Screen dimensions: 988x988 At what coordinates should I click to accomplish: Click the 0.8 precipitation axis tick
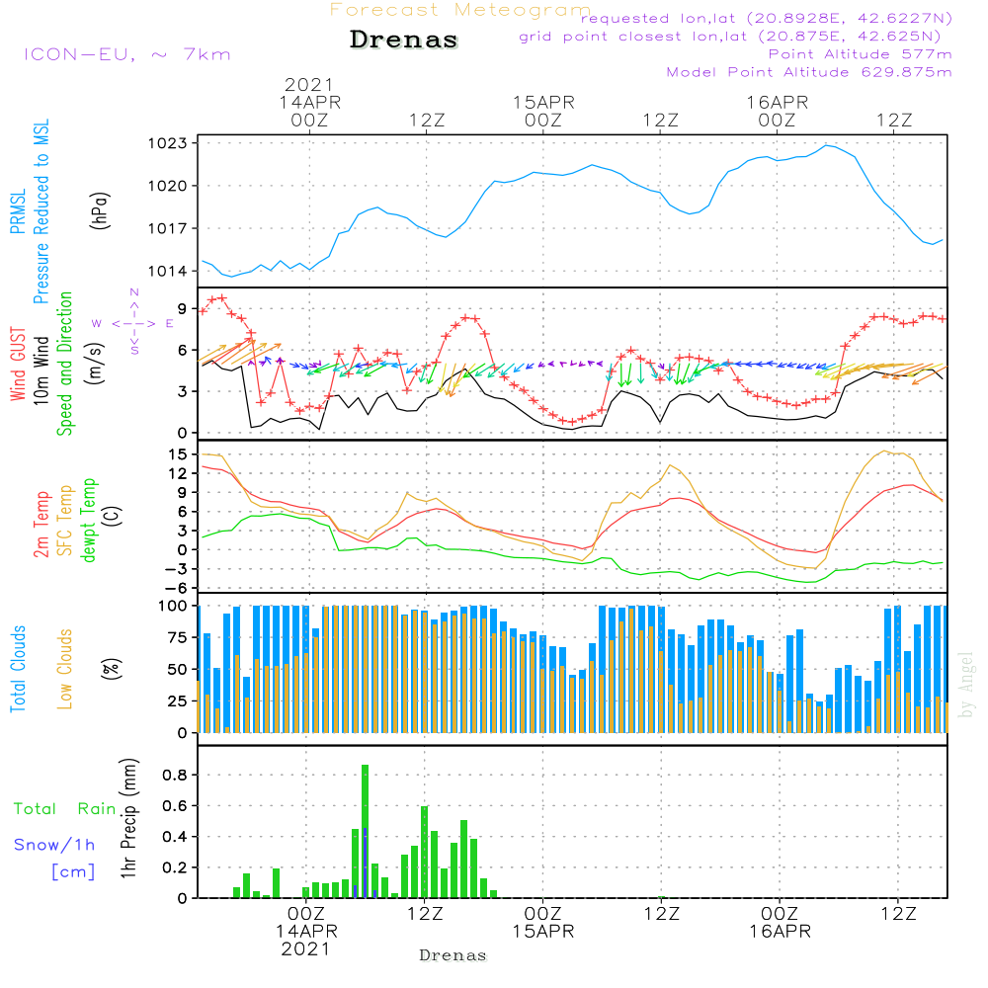175,775
